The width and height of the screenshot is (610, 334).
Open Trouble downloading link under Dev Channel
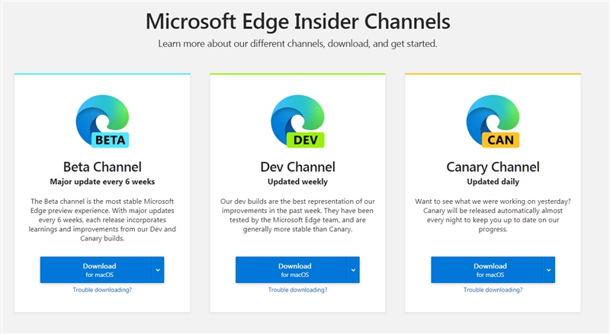point(297,290)
